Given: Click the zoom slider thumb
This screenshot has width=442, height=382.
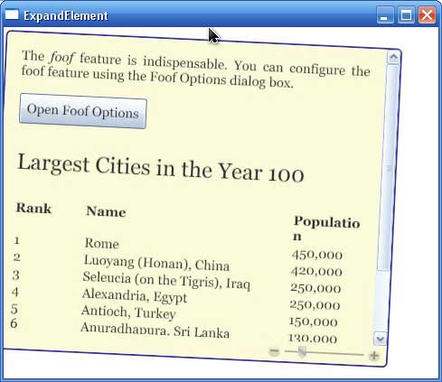Looking at the screenshot, I should click(x=302, y=352).
